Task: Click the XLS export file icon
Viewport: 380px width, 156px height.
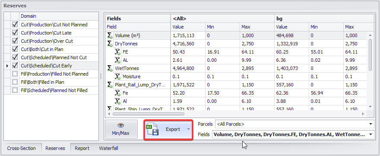Action: [x=152, y=129]
